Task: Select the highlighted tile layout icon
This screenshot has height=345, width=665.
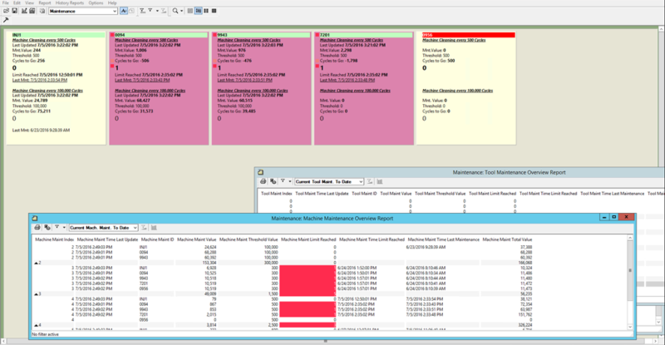Action: (198, 11)
